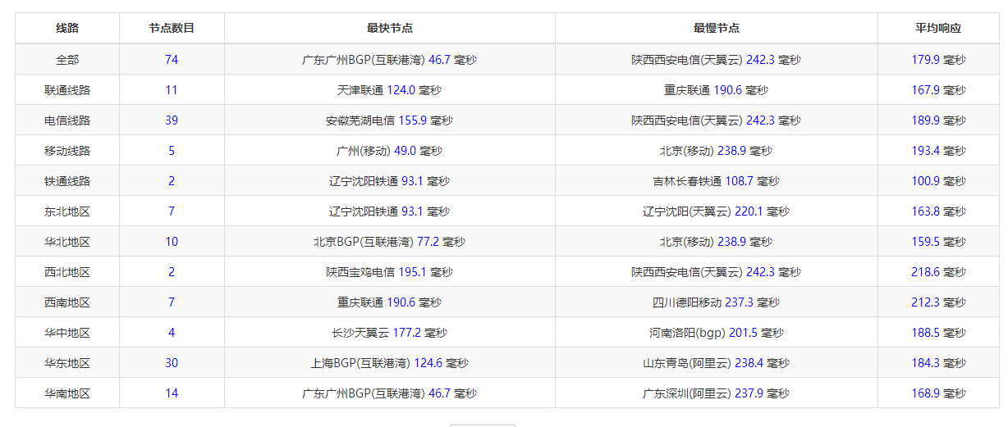Viewport: 1008px width, 427px height.
Task: Click the 平均响应 column header
Action: [938, 28]
